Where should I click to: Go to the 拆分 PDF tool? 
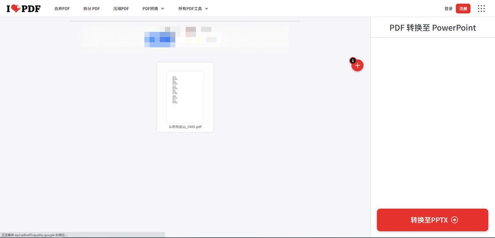(x=92, y=9)
